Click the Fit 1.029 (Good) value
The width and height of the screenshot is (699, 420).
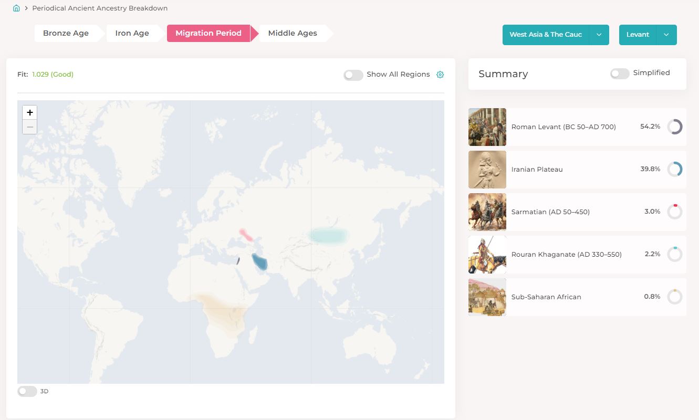tap(53, 75)
